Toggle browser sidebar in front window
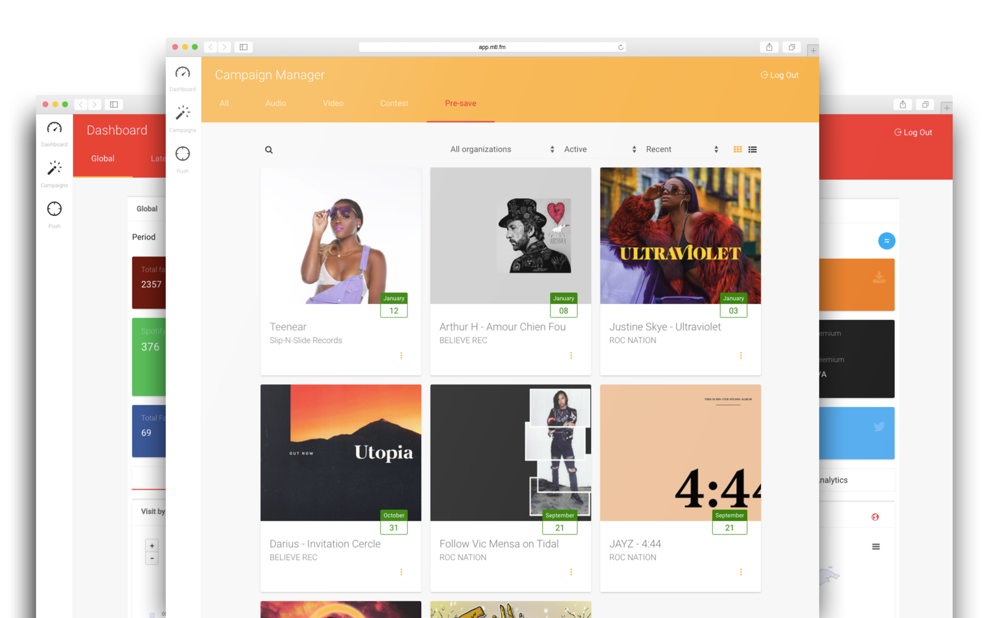 [x=243, y=47]
